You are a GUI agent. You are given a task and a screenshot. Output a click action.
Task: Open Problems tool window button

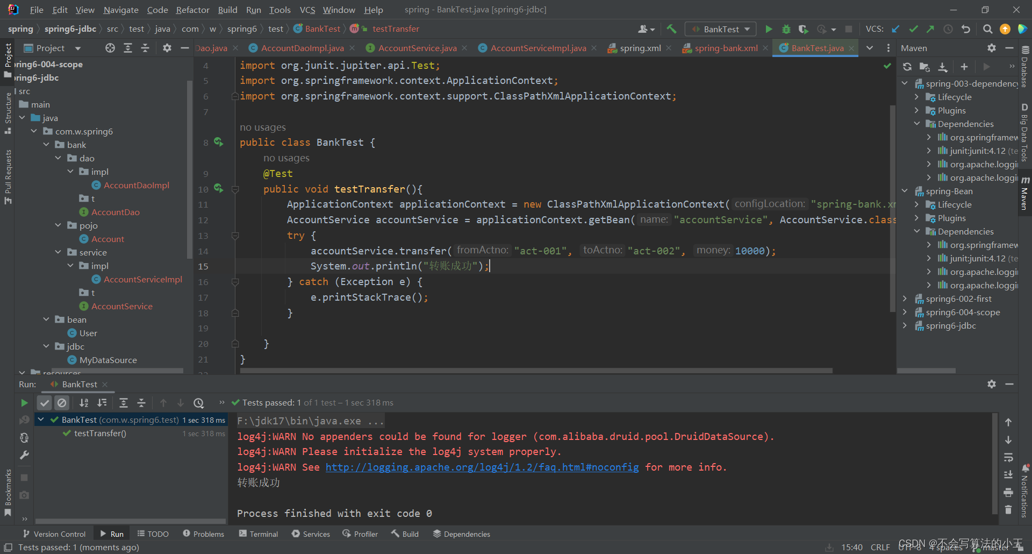pyautogui.click(x=203, y=534)
